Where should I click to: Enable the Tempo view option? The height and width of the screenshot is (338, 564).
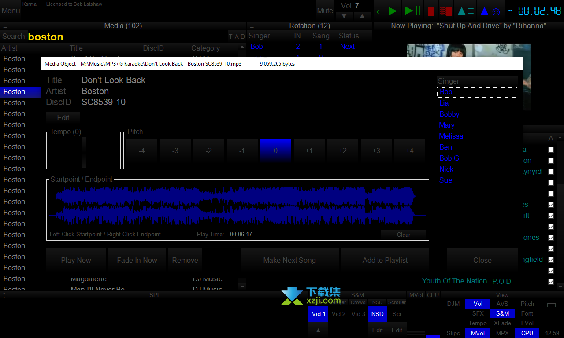(478, 323)
